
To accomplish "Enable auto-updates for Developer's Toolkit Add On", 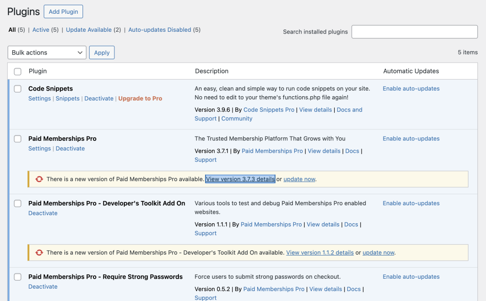I will [411, 203].
